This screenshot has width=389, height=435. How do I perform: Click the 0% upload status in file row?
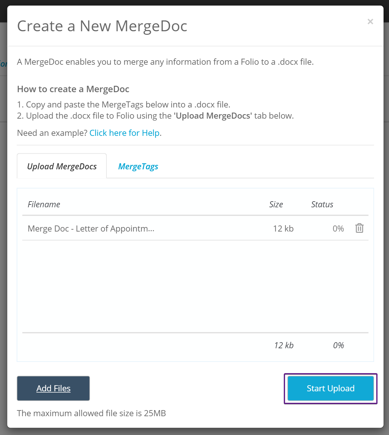[338, 229]
